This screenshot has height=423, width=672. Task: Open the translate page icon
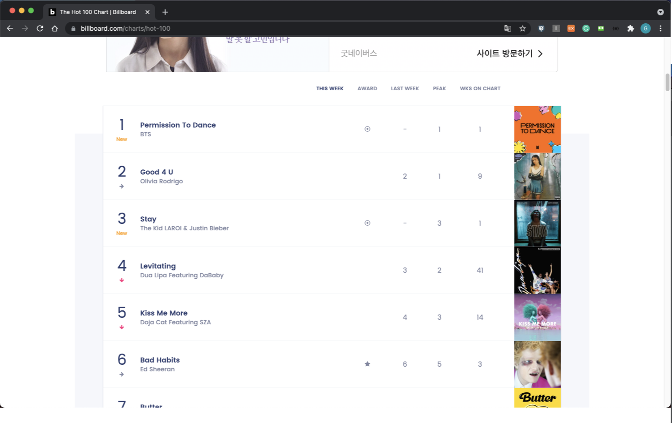[x=507, y=28]
